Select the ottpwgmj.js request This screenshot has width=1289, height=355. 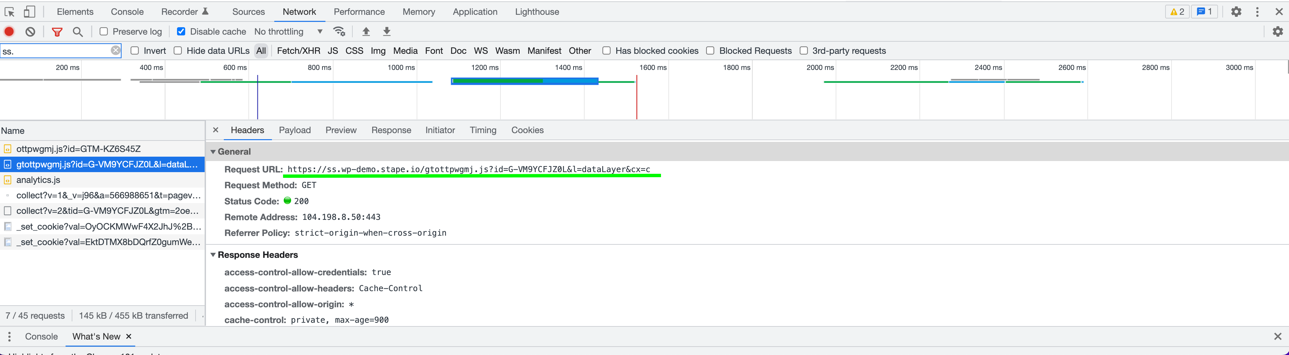click(102, 149)
